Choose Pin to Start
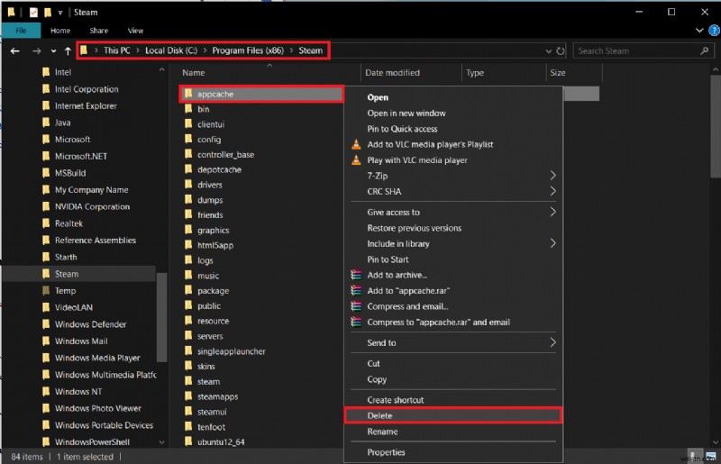This screenshot has width=721, height=464. 453,259
